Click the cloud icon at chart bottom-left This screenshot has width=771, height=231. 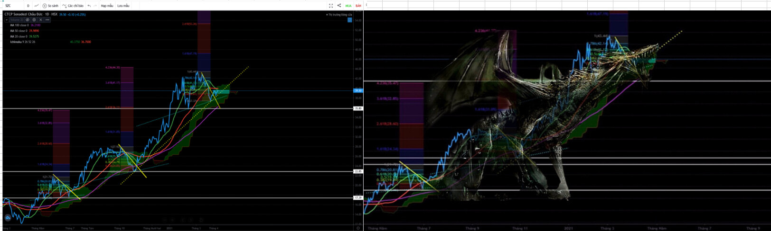(x=8, y=218)
